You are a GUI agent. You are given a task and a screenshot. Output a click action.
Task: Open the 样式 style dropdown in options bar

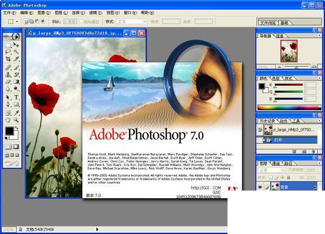coord(132,21)
